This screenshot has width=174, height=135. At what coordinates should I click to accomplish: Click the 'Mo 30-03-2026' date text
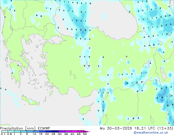116,128
